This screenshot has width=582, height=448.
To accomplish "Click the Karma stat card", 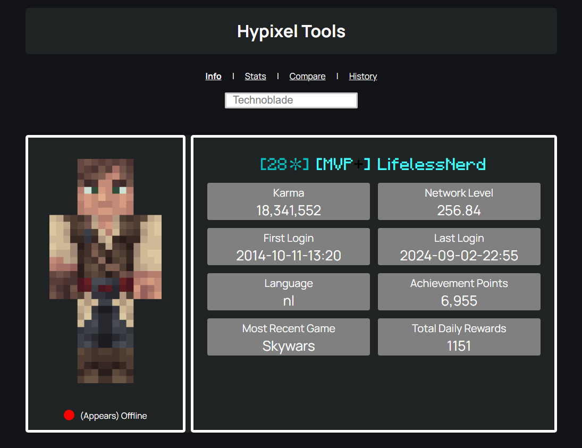I will pyautogui.click(x=289, y=201).
